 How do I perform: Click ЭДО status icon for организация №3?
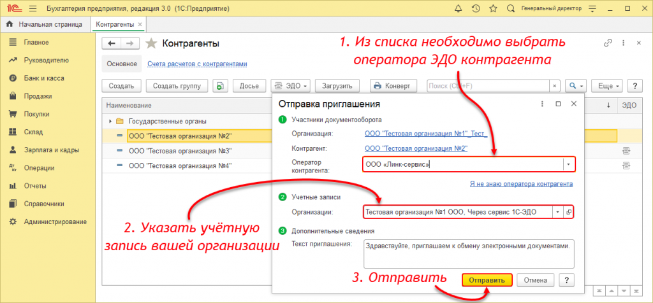pos(626,150)
